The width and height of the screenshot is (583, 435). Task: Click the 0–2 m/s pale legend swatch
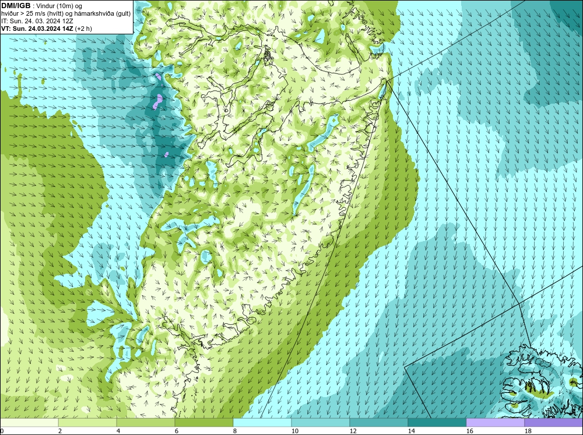pyautogui.click(x=29, y=423)
